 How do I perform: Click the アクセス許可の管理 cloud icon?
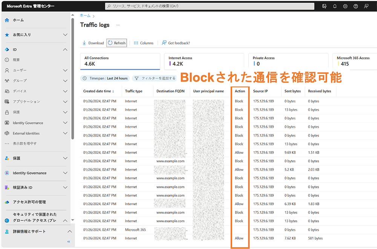[x=7, y=202]
